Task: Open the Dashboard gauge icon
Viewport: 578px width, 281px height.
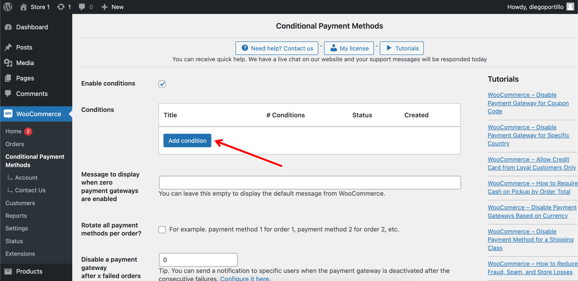Action: coord(8,27)
